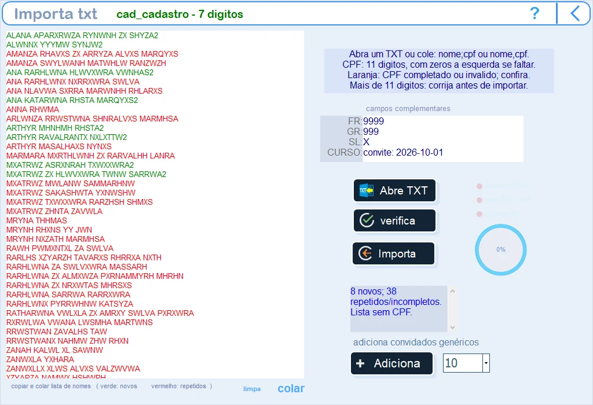Open the guest quantity dropdown showing 10
593x405 pixels.
click(486, 363)
